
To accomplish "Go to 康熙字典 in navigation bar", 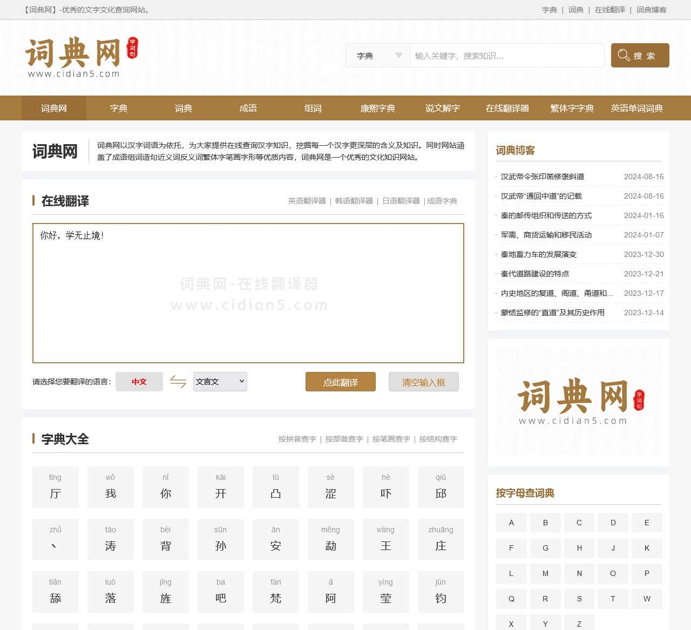I will tap(378, 108).
